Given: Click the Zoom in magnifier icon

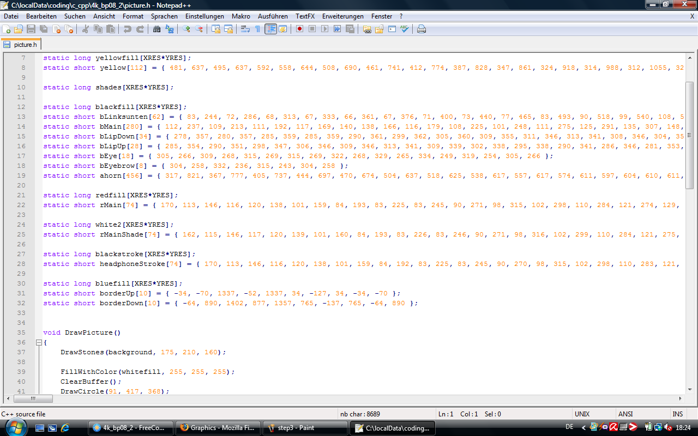Looking at the screenshot, I should pyautogui.click(x=186, y=29).
